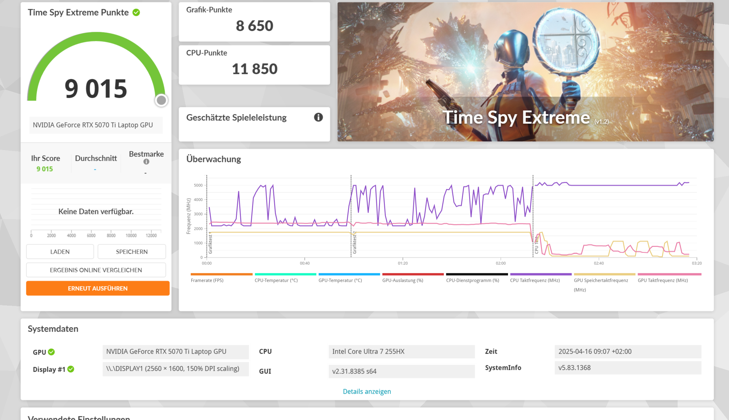The height and width of the screenshot is (420, 729).
Task: Open the info icon beside Geschätzte Spieleleistung
Action: point(318,117)
